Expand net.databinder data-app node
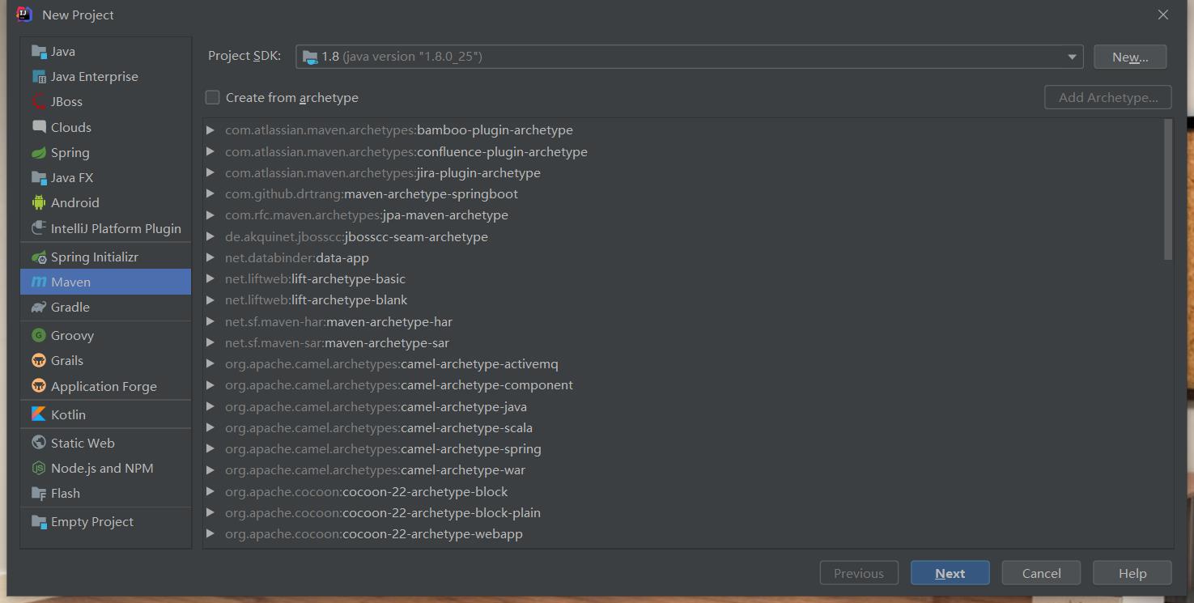The height and width of the screenshot is (603, 1194). point(210,257)
